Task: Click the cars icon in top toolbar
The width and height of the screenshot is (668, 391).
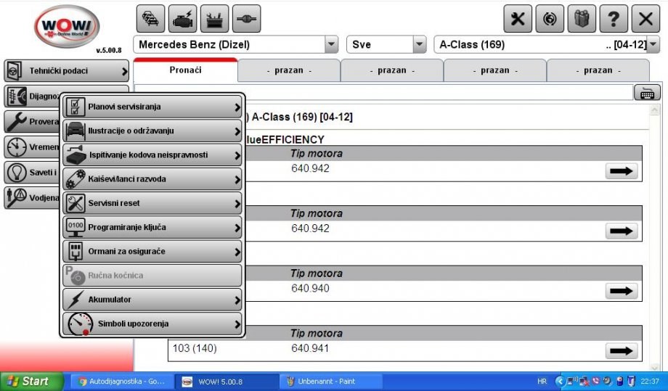Action: pos(150,18)
